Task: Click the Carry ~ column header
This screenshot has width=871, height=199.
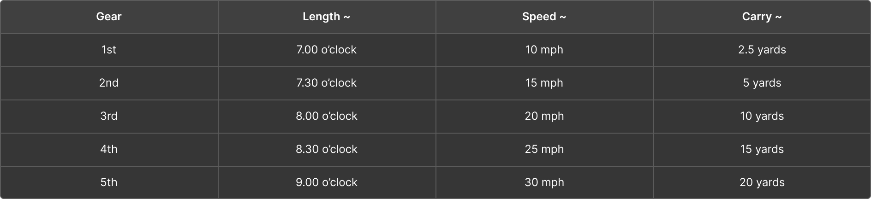Action: 762,17
